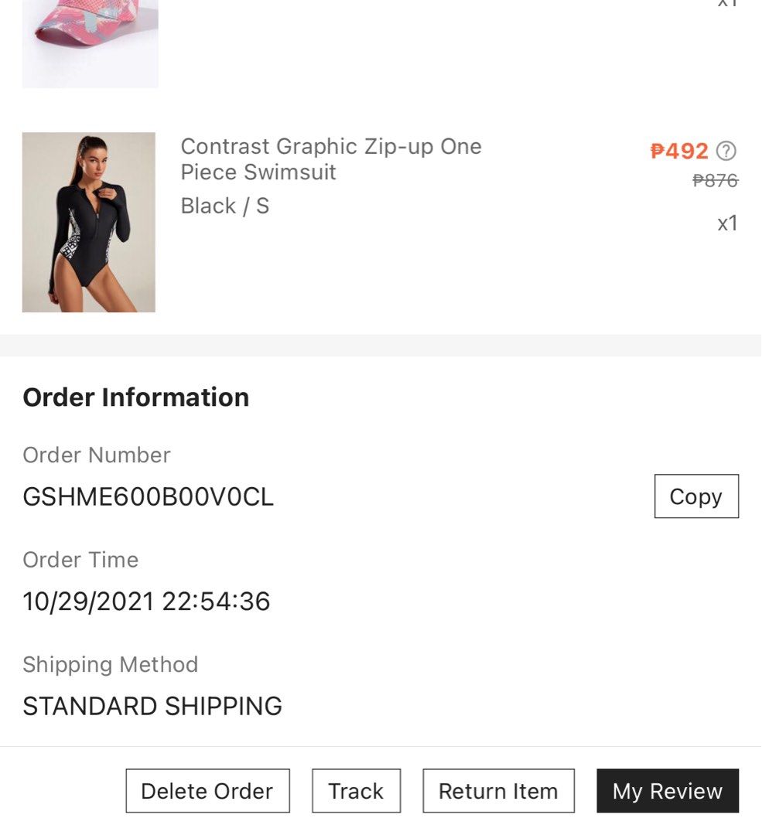Open the black swimsuit product thumbnail
Viewport: 762px width, 835px height.
(x=89, y=223)
